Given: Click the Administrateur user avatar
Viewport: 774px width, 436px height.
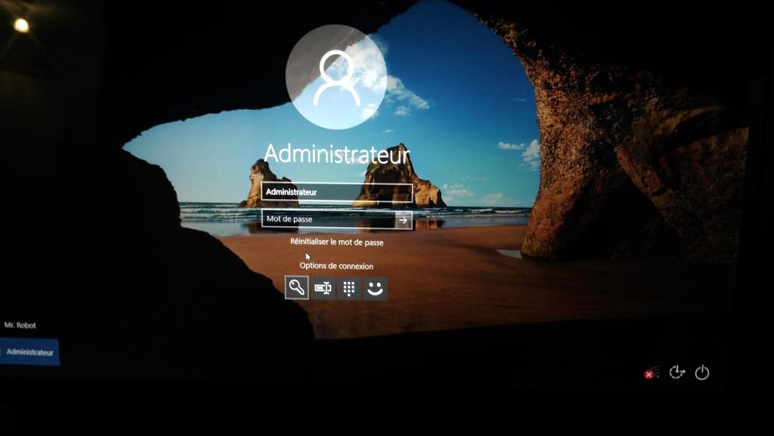Looking at the screenshot, I should (337, 77).
